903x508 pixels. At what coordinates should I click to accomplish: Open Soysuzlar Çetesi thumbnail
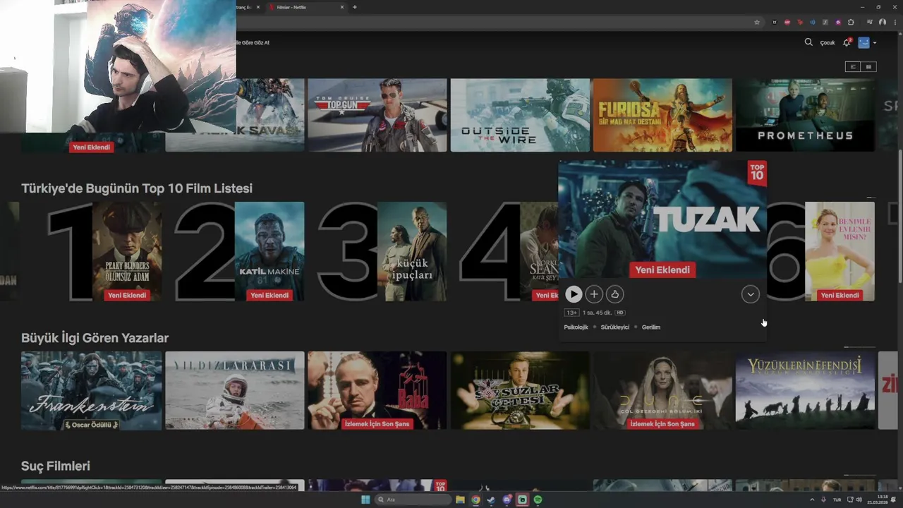click(x=520, y=390)
